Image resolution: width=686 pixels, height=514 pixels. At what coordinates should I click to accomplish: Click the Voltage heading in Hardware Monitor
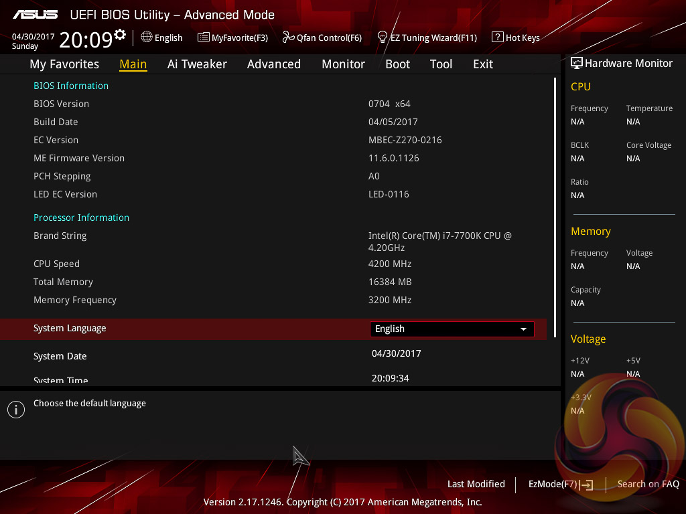click(x=588, y=339)
